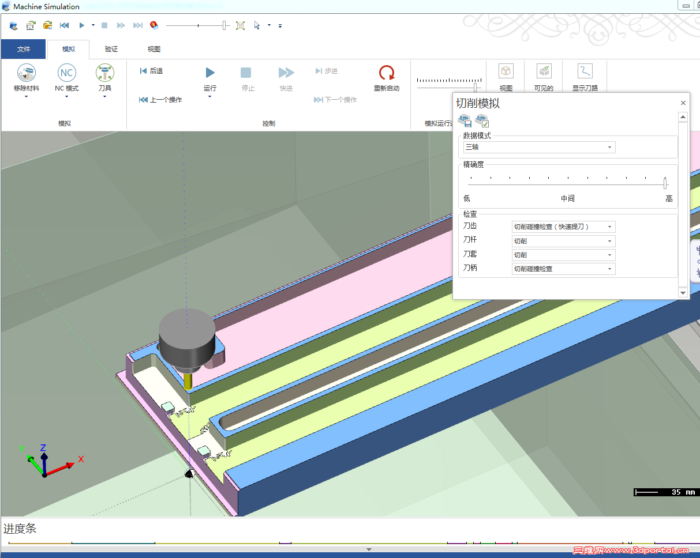Click the 高 label on precision slider
Image resolution: width=700 pixels, height=558 pixels.
[x=669, y=198]
